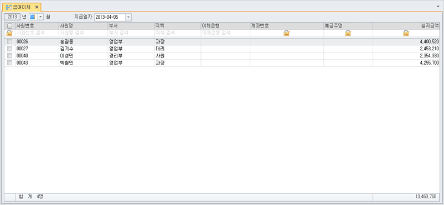This screenshot has height=205, width=444.
Task: Click the 영업부 cell in 홍길동's row
Action: (131, 42)
